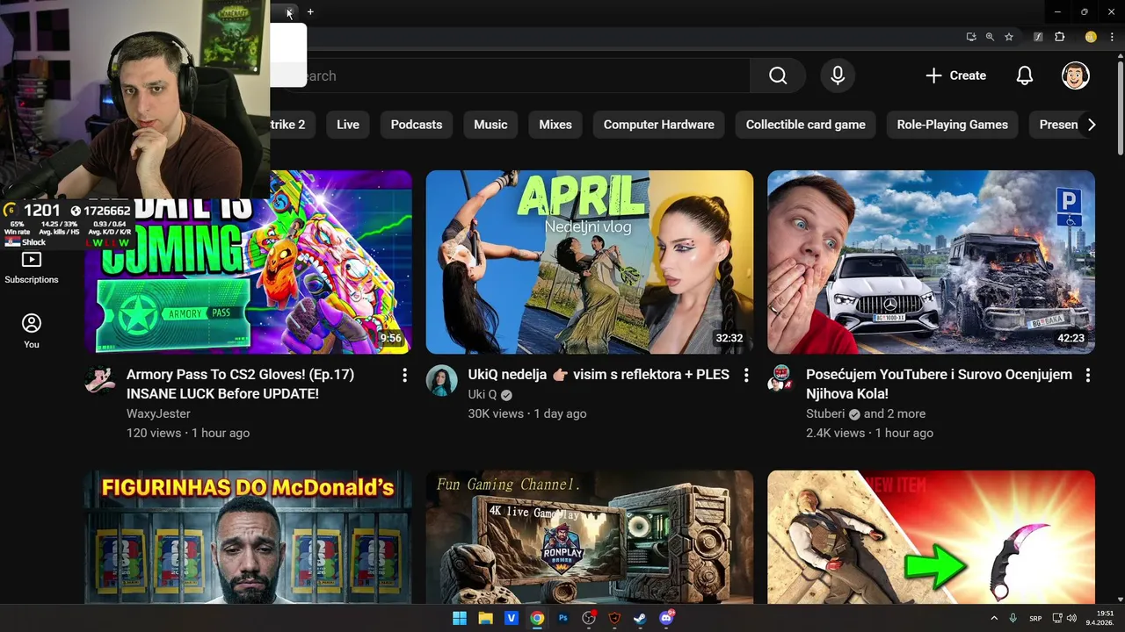Image resolution: width=1125 pixels, height=632 pixels.
Task: Play the FIGURINHAS DO McDonald's thumbnail
Action: click(x=248, y=537)
